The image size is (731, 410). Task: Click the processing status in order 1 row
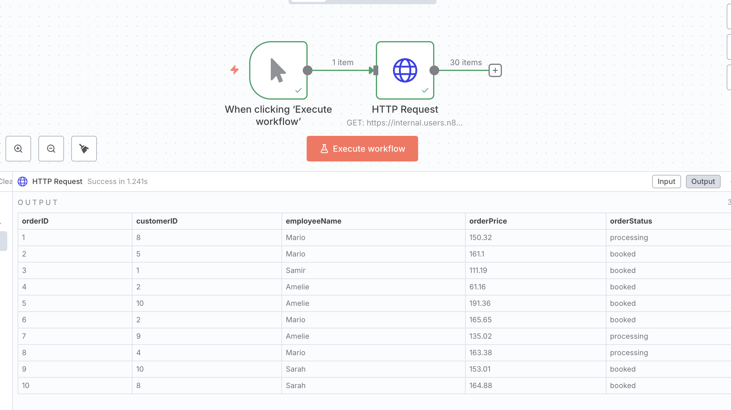coord(669,238)
